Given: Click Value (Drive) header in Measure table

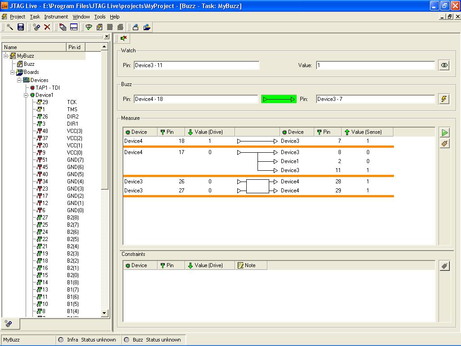Looking at the screenshot, I should click(210, 132).
